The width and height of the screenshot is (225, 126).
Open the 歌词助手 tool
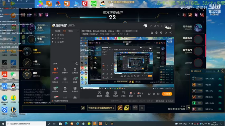(x=75, y=89)
